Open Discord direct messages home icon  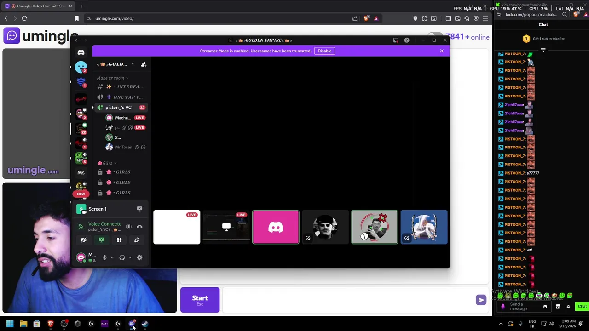81,52
